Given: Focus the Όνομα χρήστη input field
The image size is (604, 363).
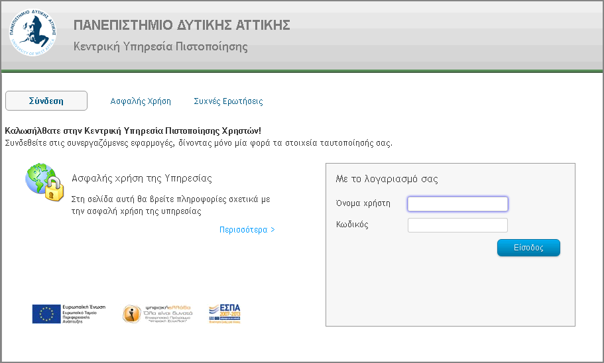Looking at the screenshot, I should coord(457,204).
